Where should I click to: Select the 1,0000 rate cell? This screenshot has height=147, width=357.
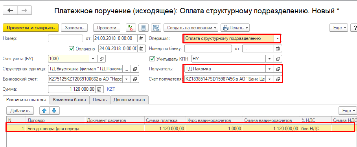(214, 128)
